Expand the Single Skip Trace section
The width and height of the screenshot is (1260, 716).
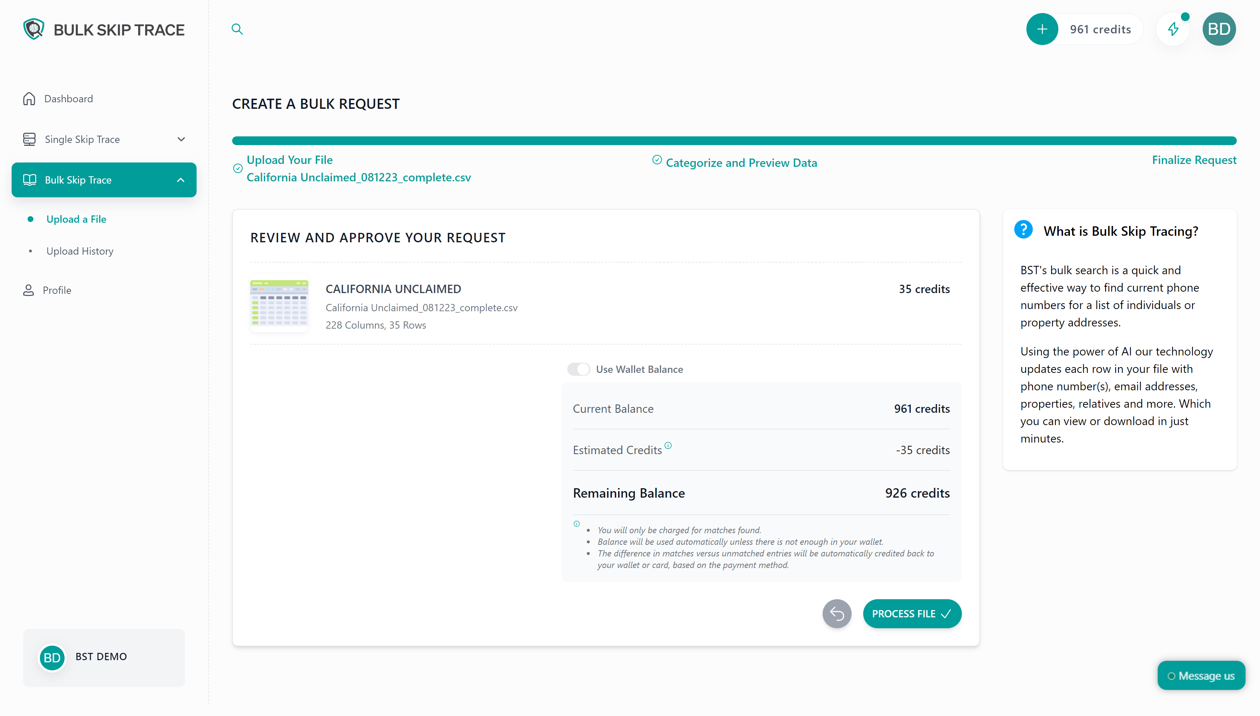(x=181, y=139)
